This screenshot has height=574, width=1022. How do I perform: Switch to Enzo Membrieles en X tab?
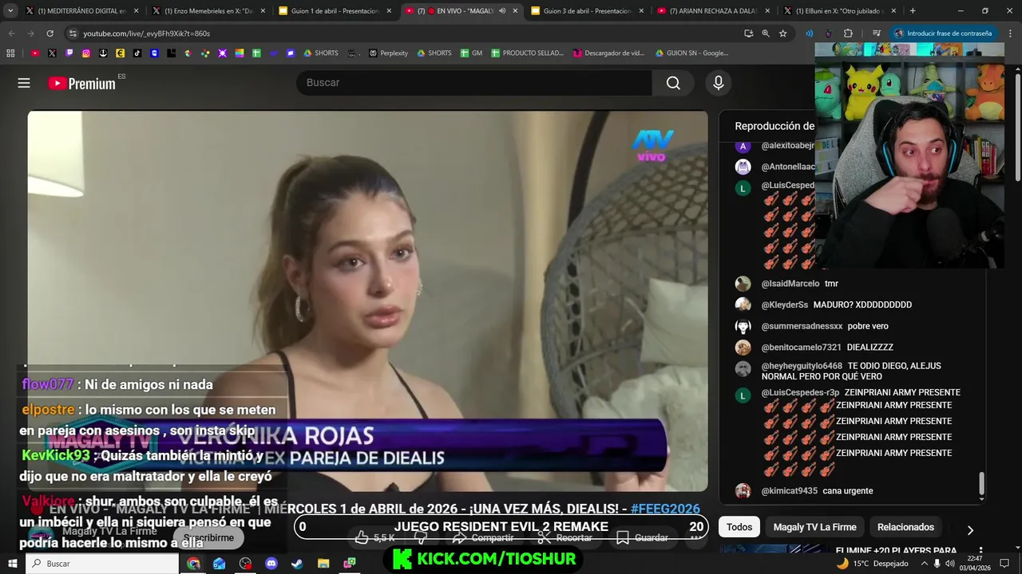(x=208, y=11)
